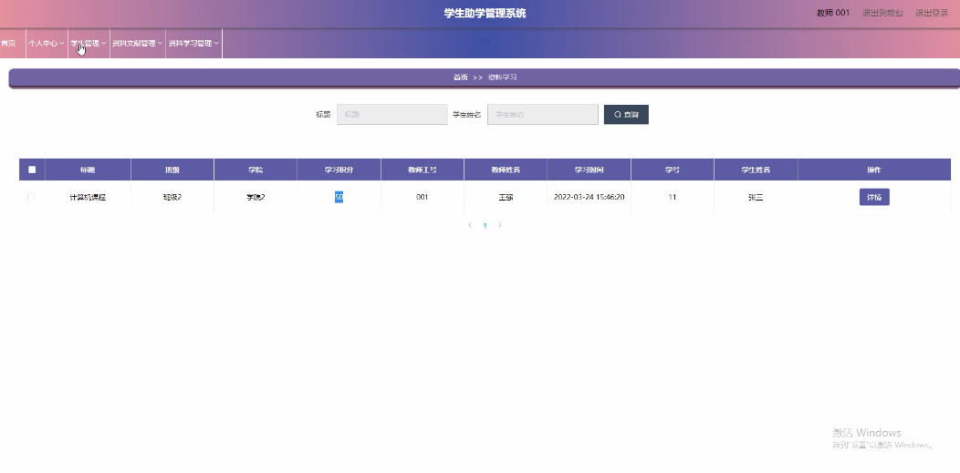Click the 学院 column header
Screen dimensions: 960x473
tap(256, 170)
